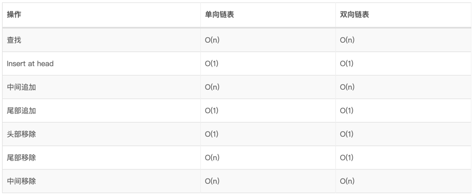Select the first 尾部追加 row label
The image size is (474, 196).
(21, 111)
